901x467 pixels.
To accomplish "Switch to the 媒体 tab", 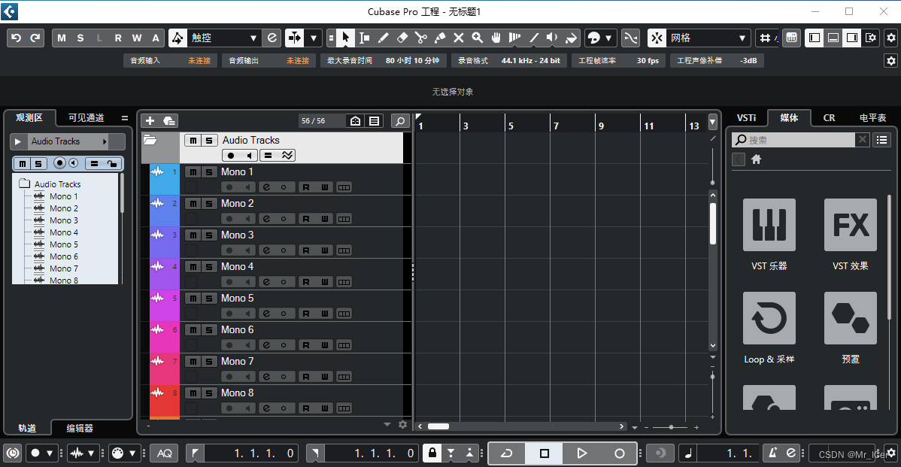I will click(789, 118).
